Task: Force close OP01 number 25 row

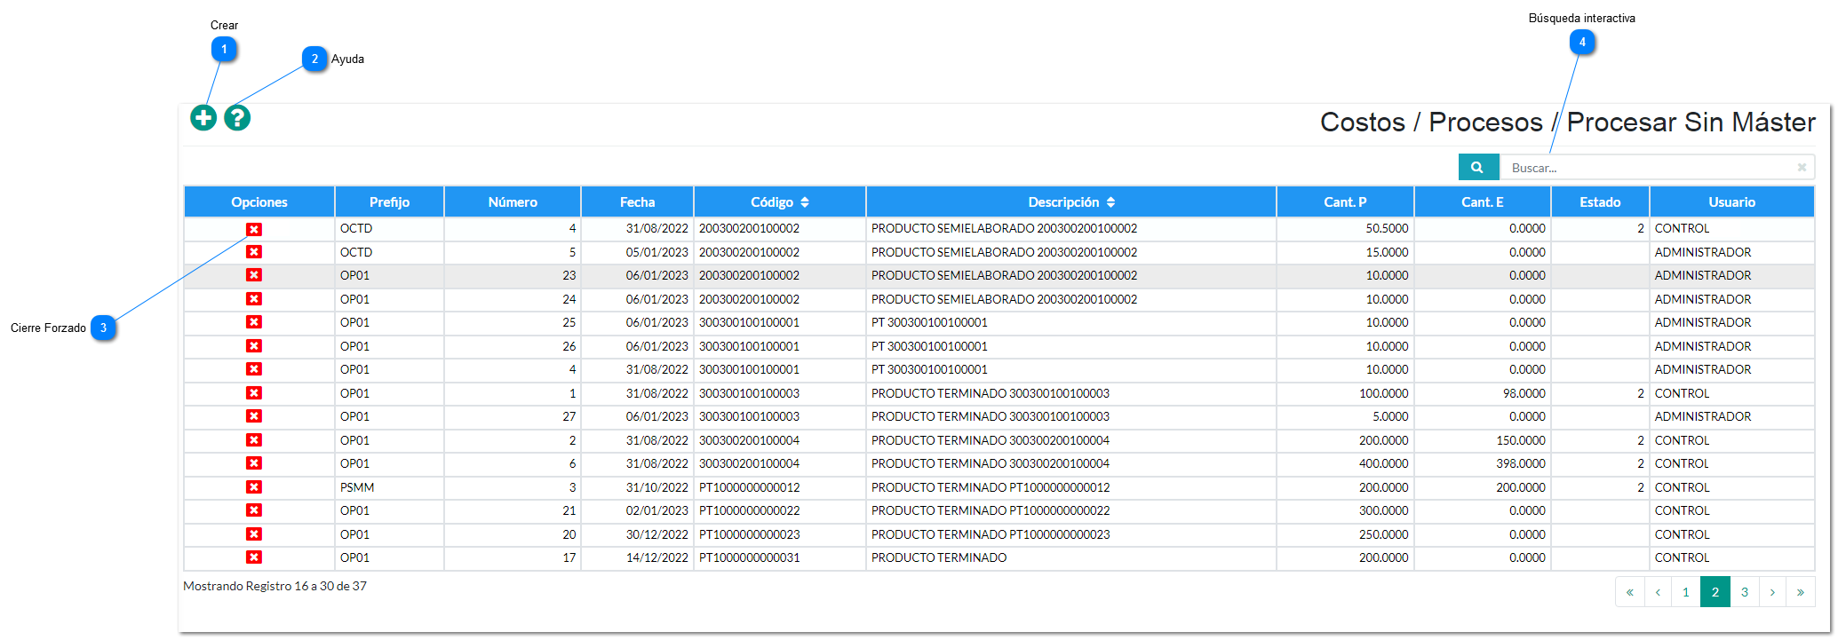Action: 254,322
